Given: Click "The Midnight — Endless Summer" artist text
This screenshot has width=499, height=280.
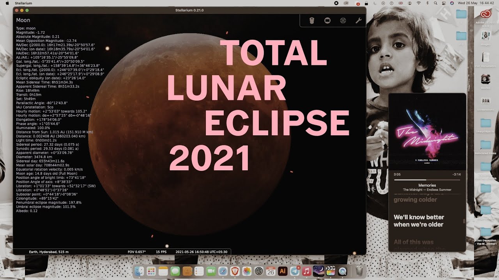Looking at the screenshot, I should click(427, 190).
